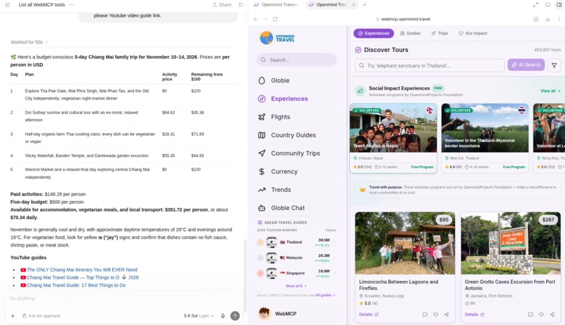Click the WebMCP avatar
The image size is (565, 325).
pos(264,314)
